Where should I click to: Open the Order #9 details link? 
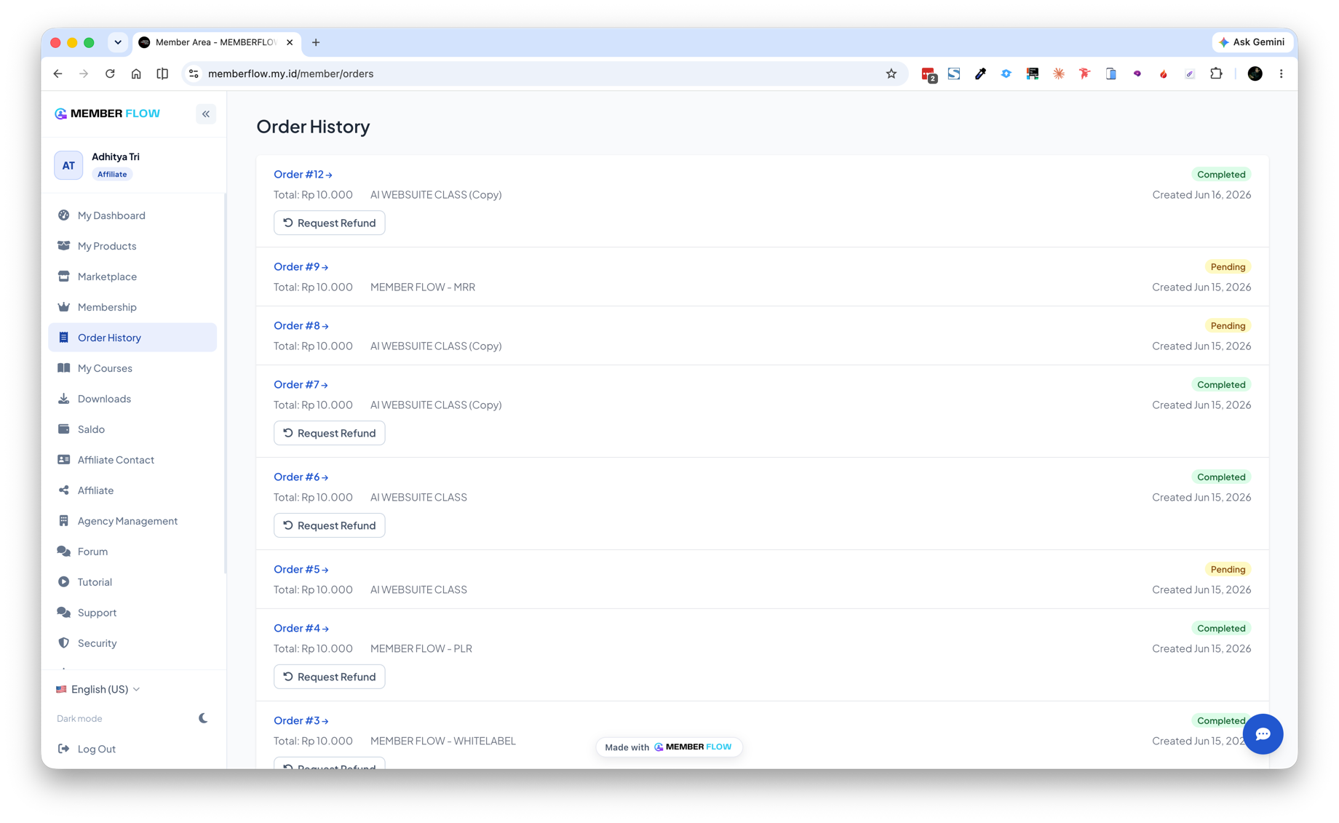coord(301,266)
